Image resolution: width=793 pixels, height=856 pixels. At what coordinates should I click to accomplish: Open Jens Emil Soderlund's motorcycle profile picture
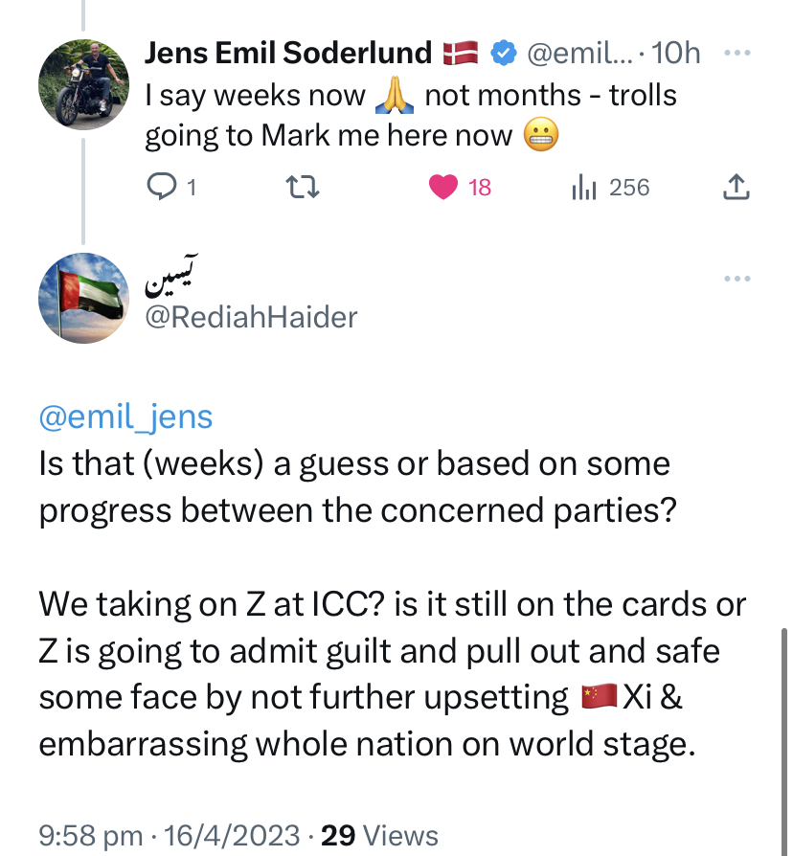pyautogui.click(x=84, y=83)
